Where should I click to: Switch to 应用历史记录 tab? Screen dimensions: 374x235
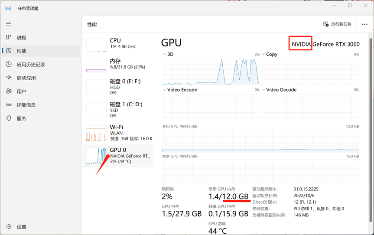pos(41,65)
